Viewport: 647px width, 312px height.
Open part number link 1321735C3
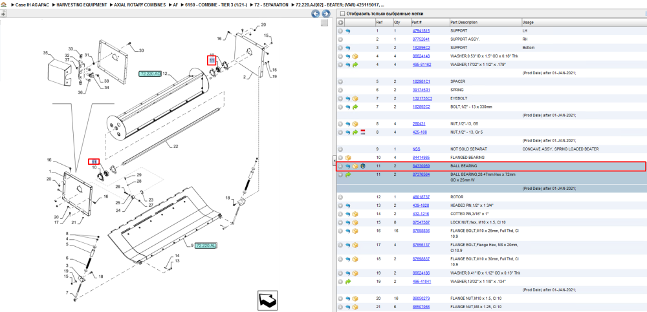(x=422, y=98)
